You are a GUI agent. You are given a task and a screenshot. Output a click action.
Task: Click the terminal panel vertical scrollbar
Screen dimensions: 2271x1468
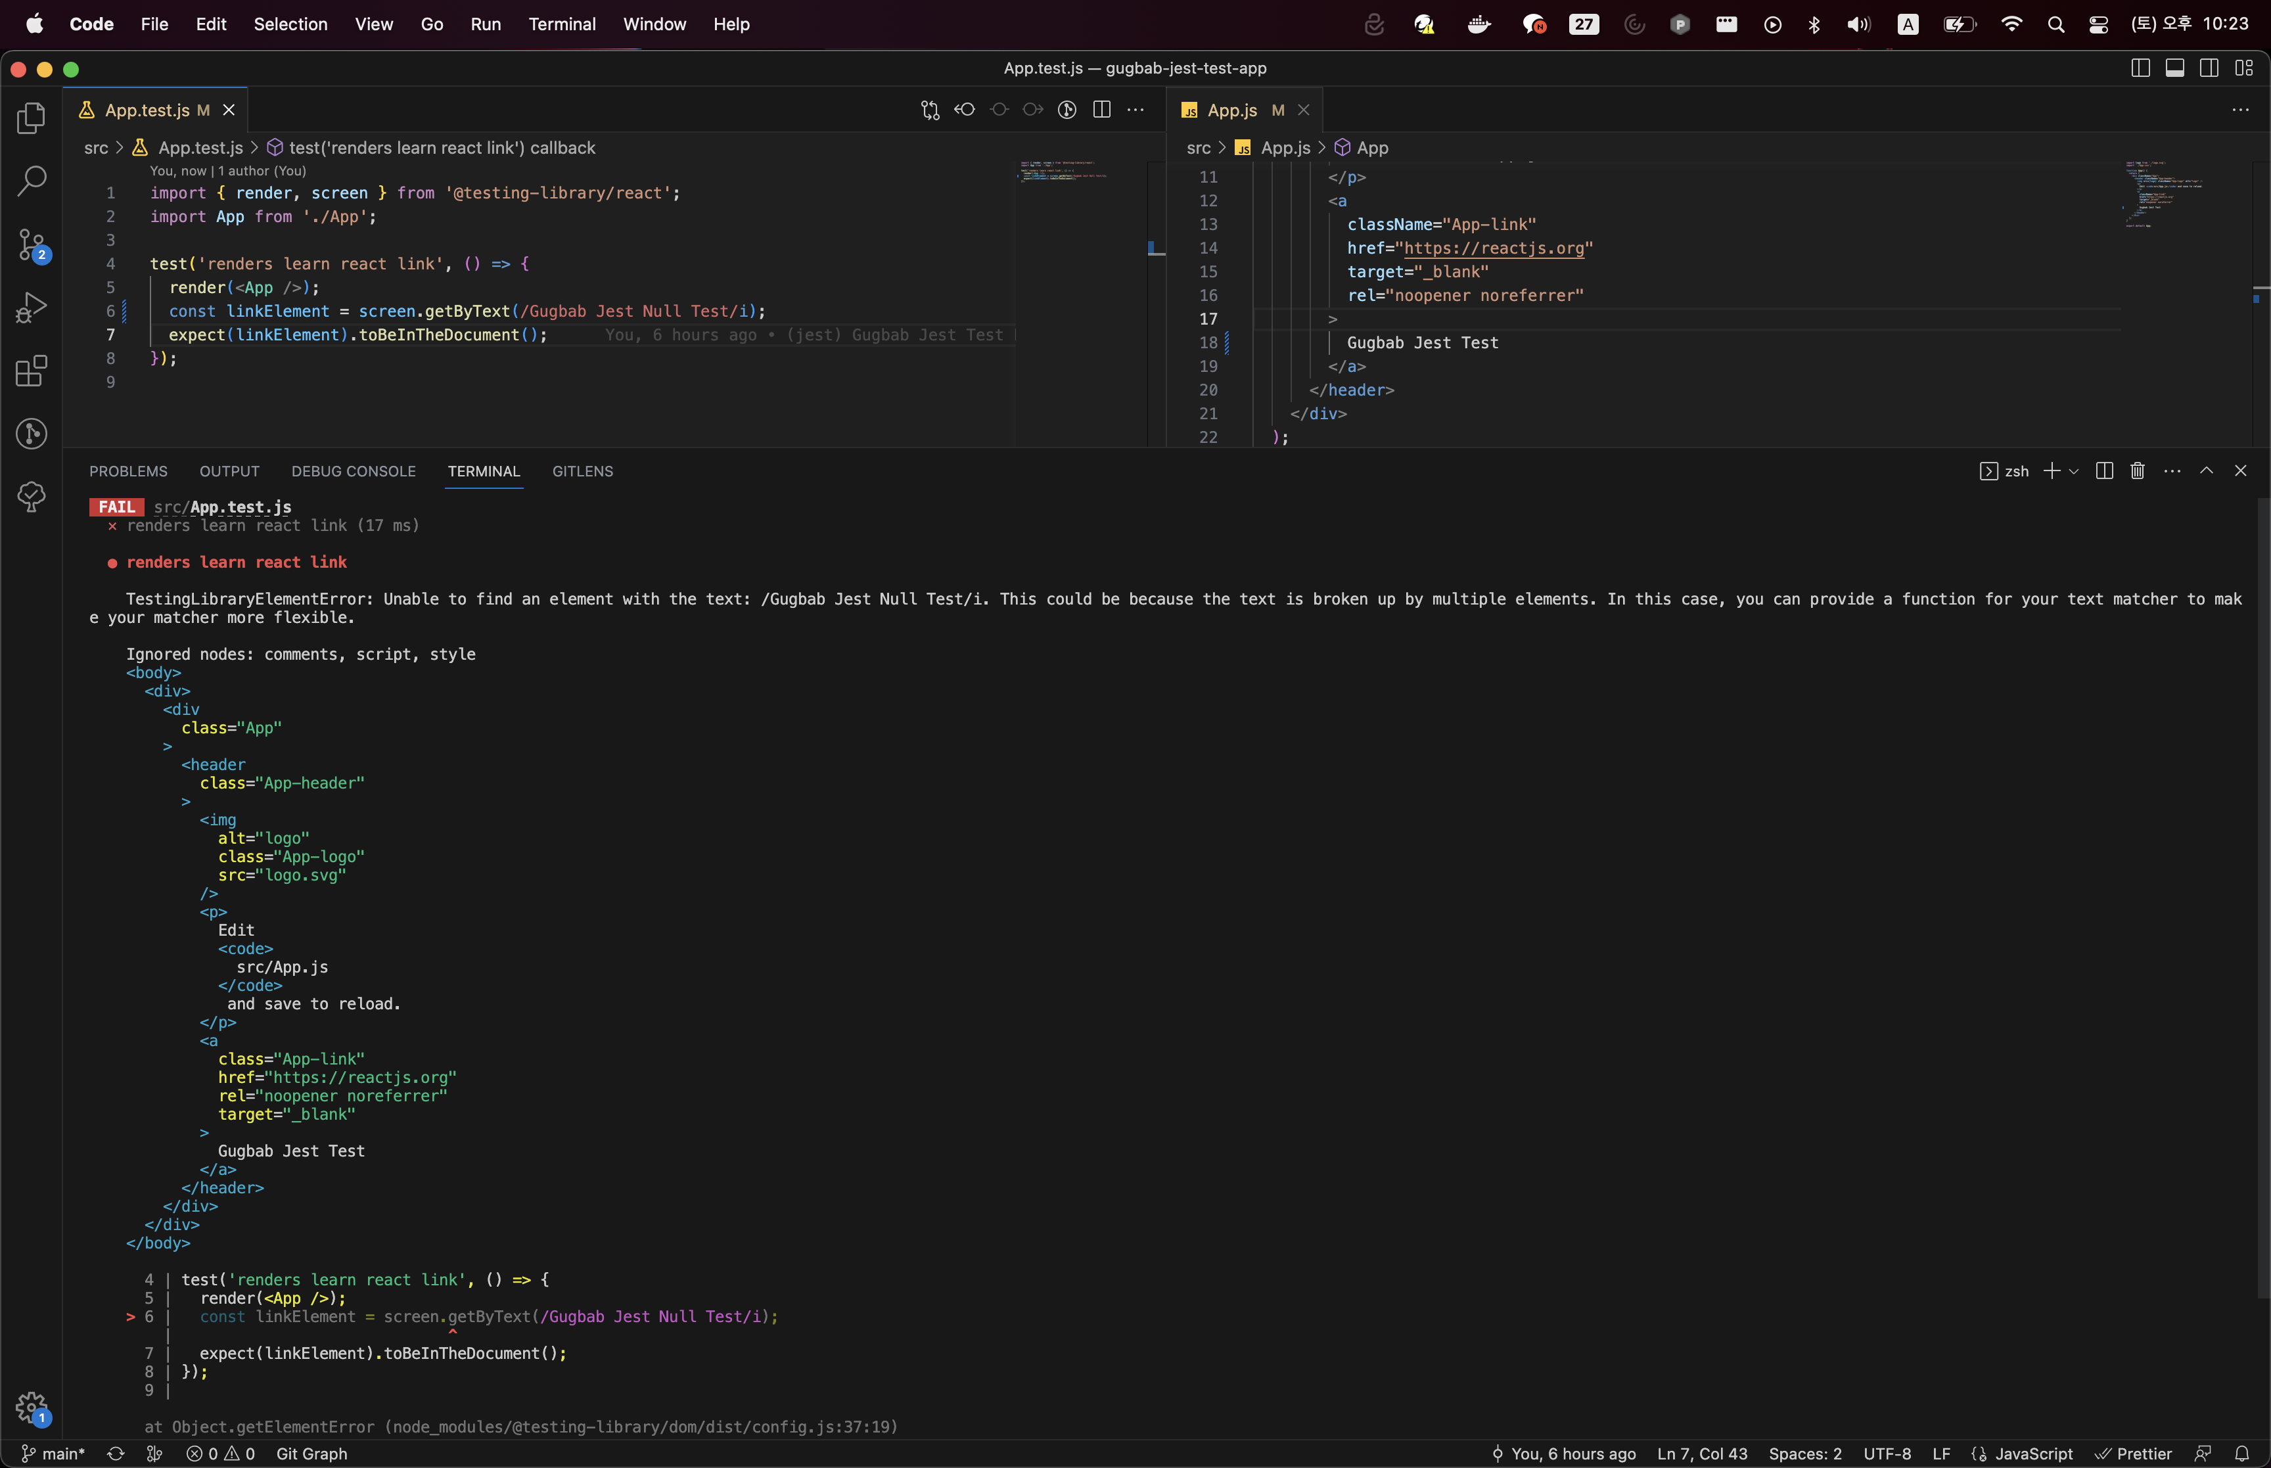2262,896
